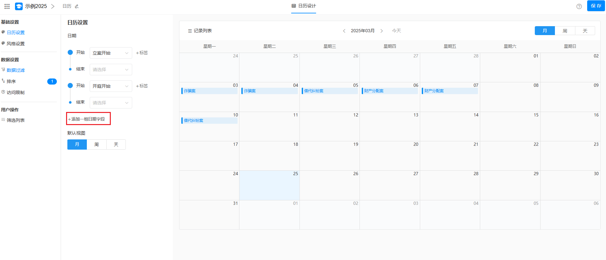This screenshot has width=606, height=260.
Task: Open the first 结束 请选择 dropdown
Action: tap(110, 70)
